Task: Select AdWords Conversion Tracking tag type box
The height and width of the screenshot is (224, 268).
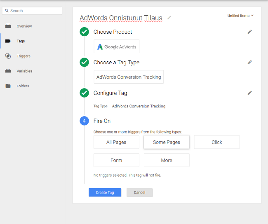Action: pyautogui.click(x=129, y=77)
